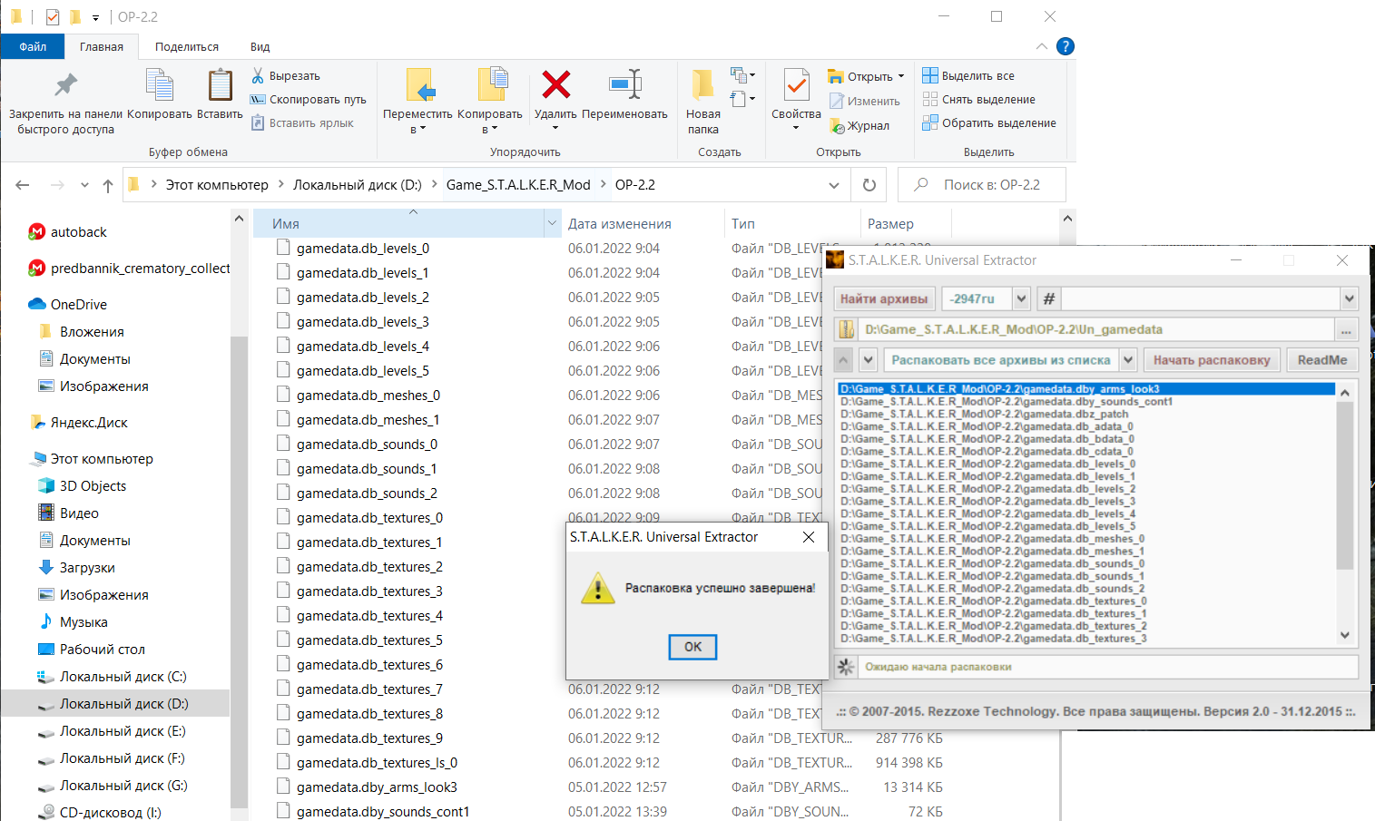Click the Cut scissors icon
Image resolution: width=1375 pixels, height=821 pixels.
(258, 75)
